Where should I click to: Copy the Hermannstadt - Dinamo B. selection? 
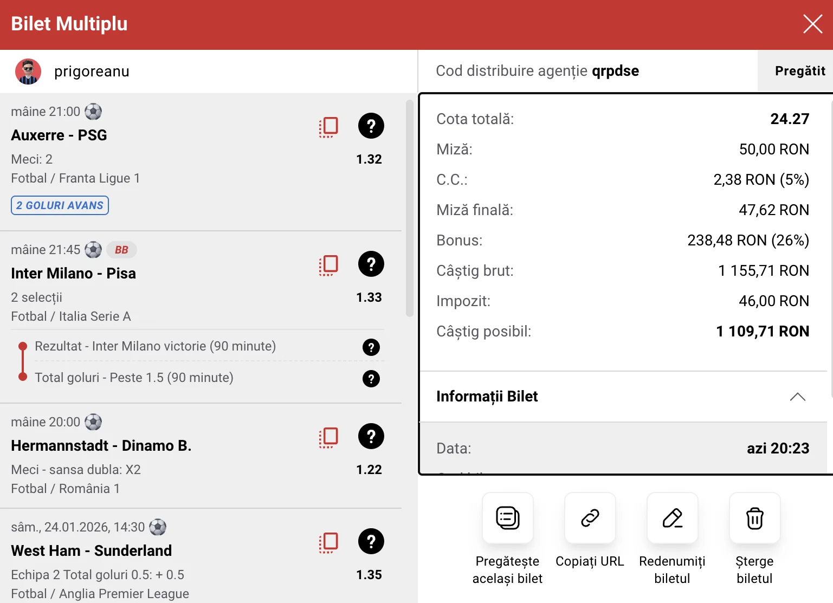click(328, 437)
